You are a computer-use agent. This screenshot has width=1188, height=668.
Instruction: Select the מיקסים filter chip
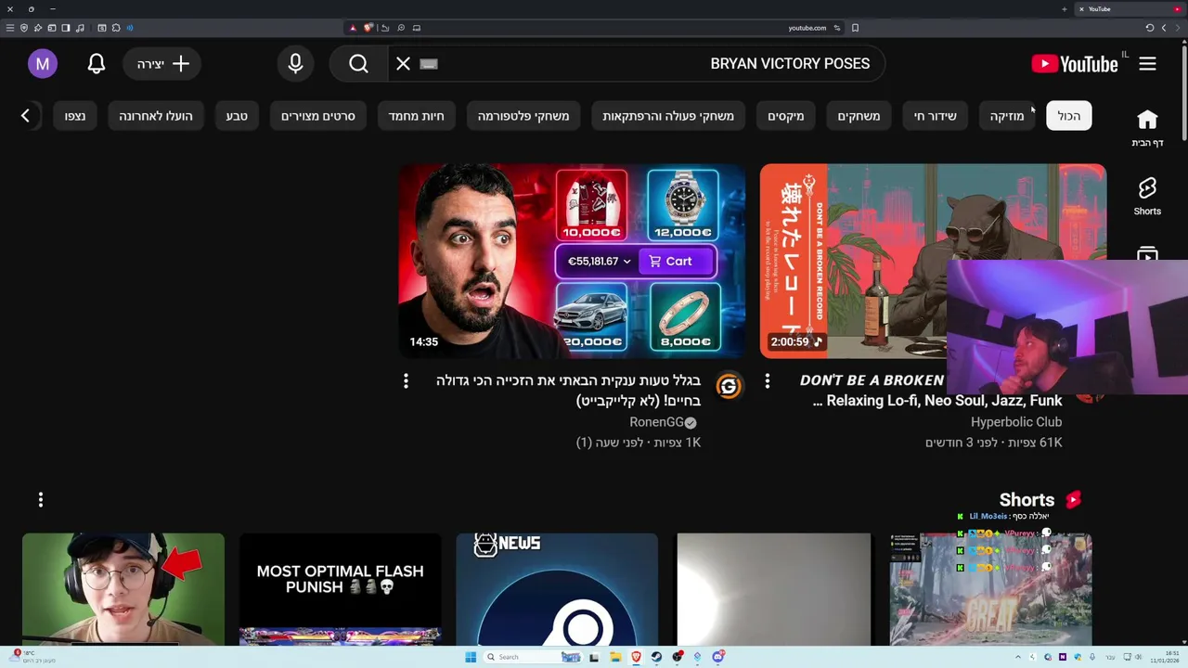click(786, 116)
